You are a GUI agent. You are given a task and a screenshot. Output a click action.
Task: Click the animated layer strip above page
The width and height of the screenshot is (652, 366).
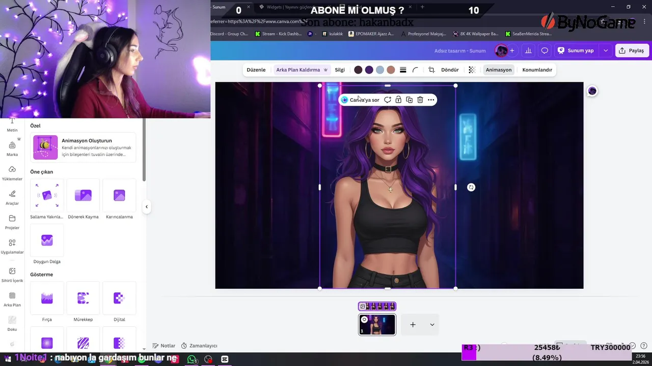click(377, 306)
